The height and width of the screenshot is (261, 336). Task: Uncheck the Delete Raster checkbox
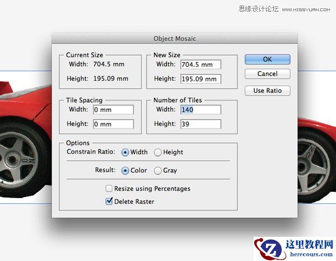click(109, 202)
